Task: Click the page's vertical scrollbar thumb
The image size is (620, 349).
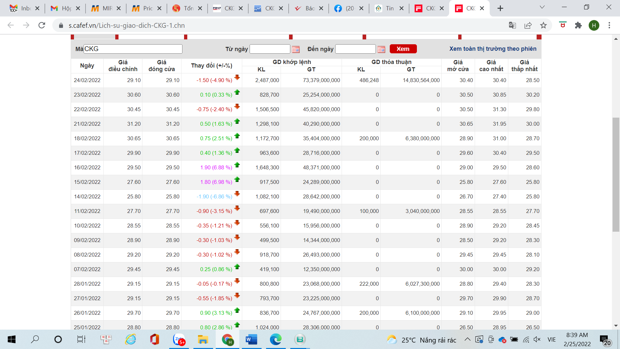Action: [615, 174]
